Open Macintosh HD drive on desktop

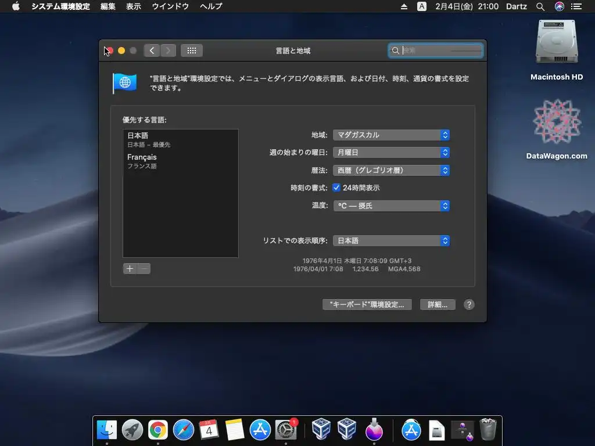[557, 50]
